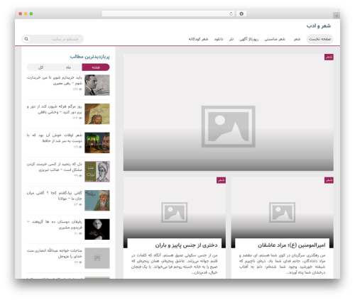Open the مولانا post thumbnail

click(x=97, y=201)
